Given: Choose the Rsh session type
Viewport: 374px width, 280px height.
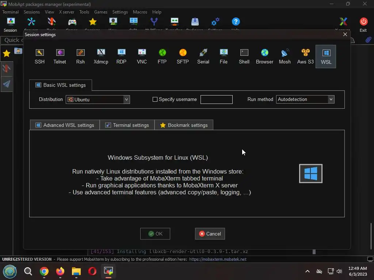Looking at the screenshot, I should 80,57.
